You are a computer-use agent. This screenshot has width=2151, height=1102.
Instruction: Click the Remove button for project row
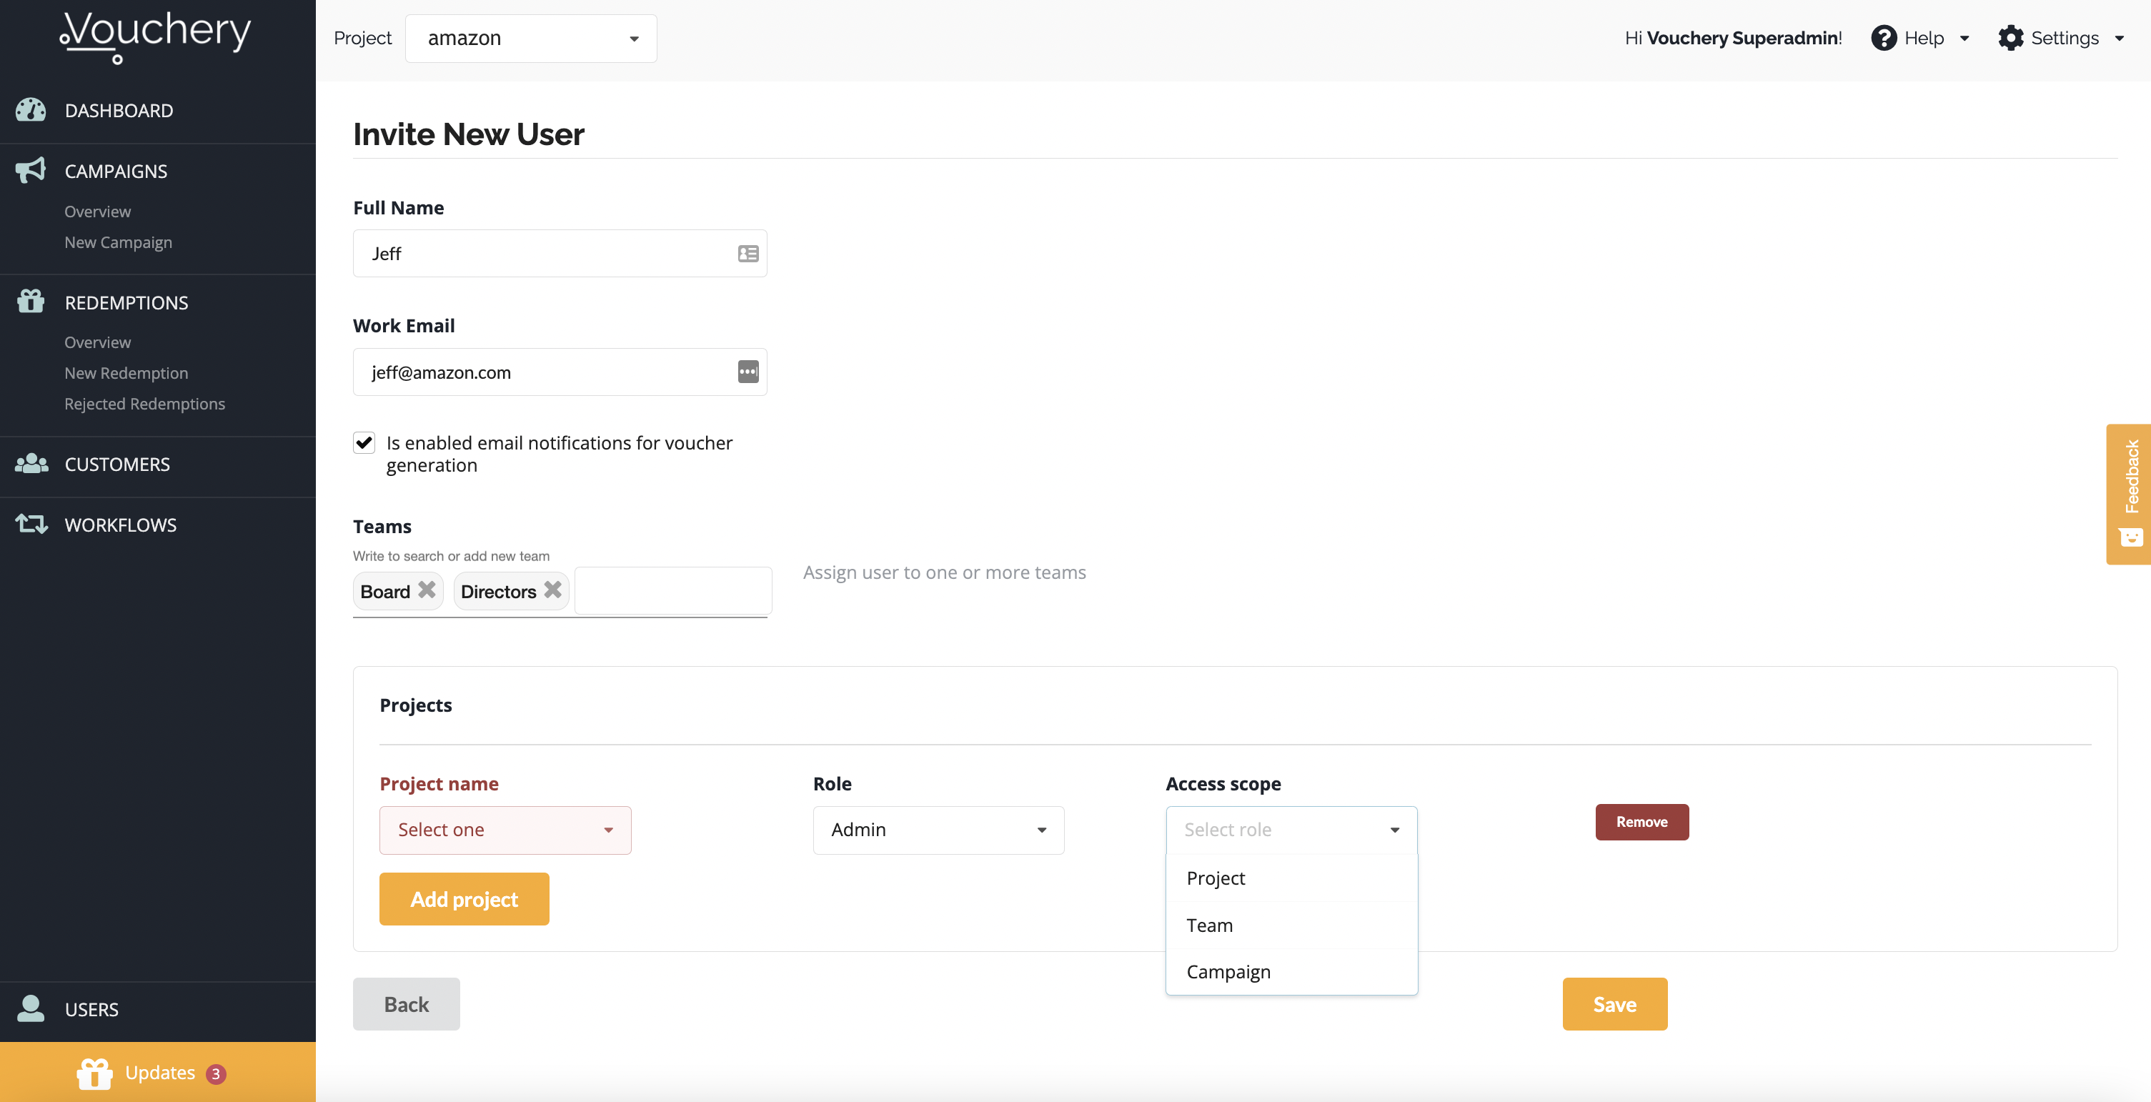(1641, 821)
